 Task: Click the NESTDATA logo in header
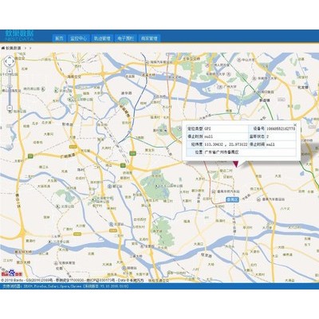19,36
